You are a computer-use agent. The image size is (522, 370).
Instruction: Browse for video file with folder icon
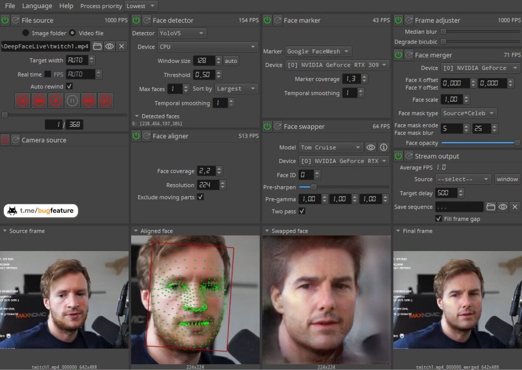tap(97, 46)
